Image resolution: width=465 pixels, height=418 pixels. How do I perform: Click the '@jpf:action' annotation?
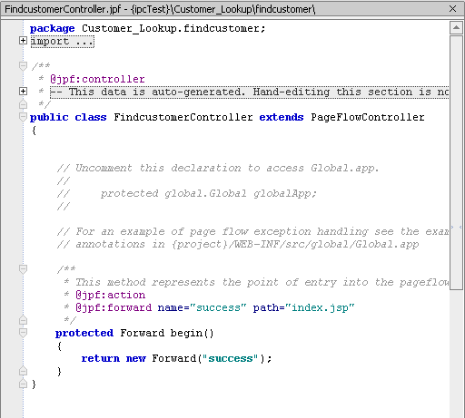tap(111, 295)
